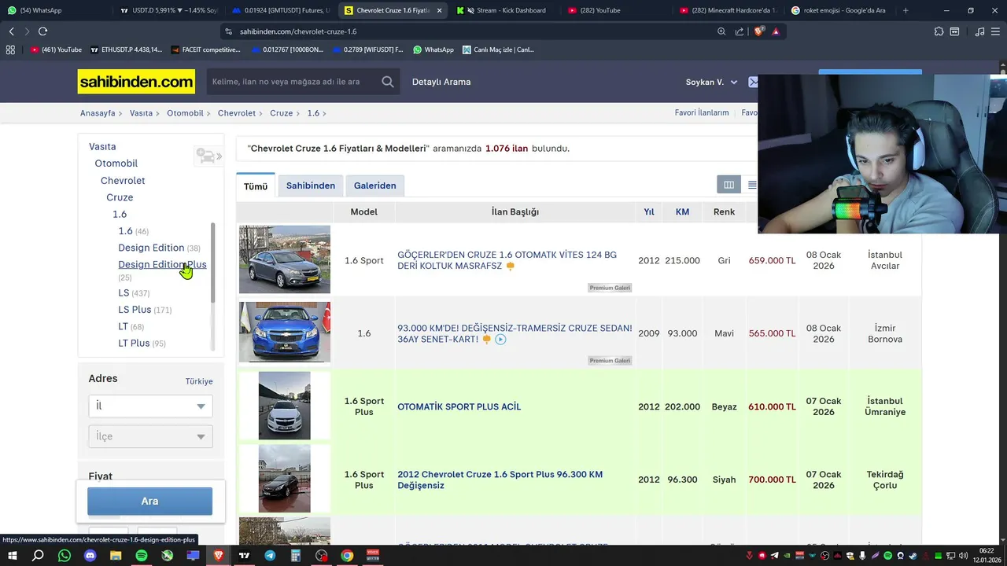Click the taskbar search magnifier

coord(38,556)
